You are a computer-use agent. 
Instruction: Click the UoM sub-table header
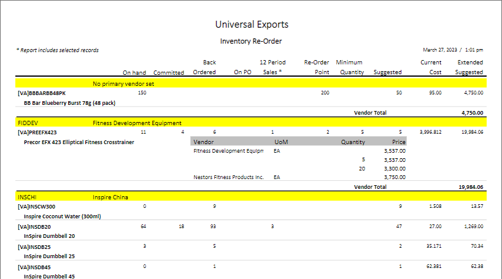point(281,142)
